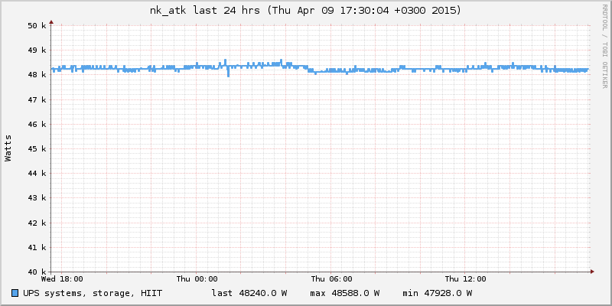Click the '49 k' axis label
Screen dimensions: 612x306
click(37, 50)
